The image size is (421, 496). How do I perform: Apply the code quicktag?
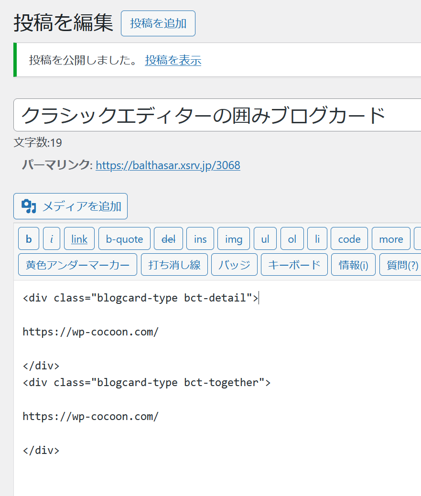tap(349, 238)
